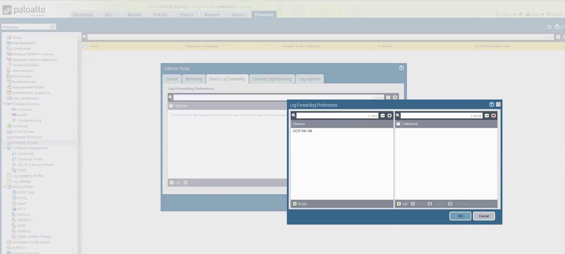This screenshot has height=254, width=565.
Task: Clear the Collectors filter with red X
Action: click(x=493, y=116)
